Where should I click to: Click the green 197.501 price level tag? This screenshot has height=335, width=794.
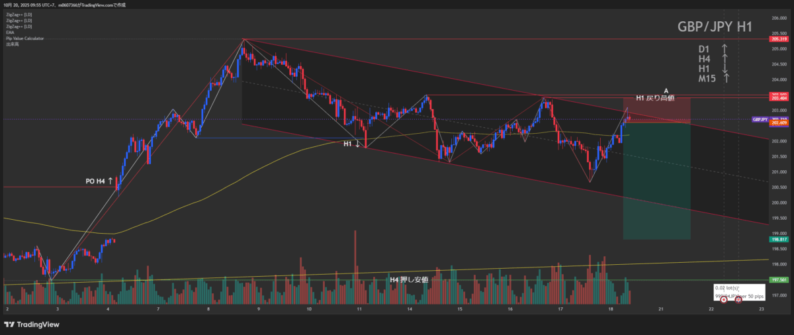779,280
